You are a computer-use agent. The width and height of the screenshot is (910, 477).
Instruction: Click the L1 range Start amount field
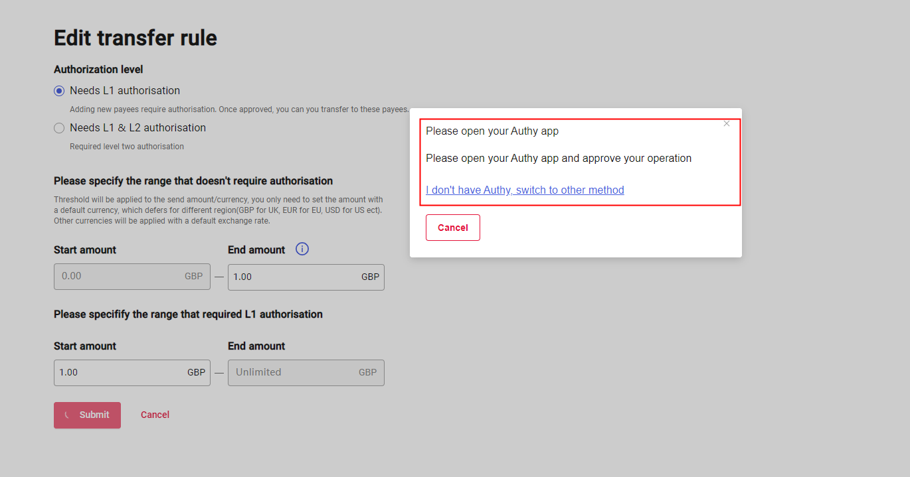point(120,373)
